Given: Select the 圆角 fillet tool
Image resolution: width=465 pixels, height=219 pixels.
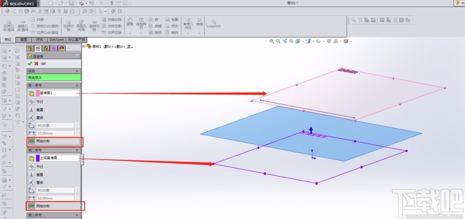Looking at the screenshot, I should (130, 22).
